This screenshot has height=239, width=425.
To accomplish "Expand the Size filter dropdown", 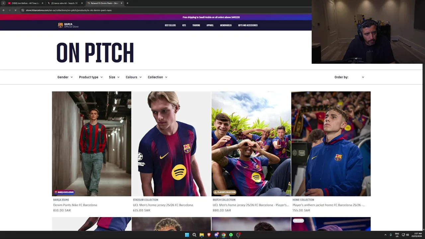I will tap(114, 77).
